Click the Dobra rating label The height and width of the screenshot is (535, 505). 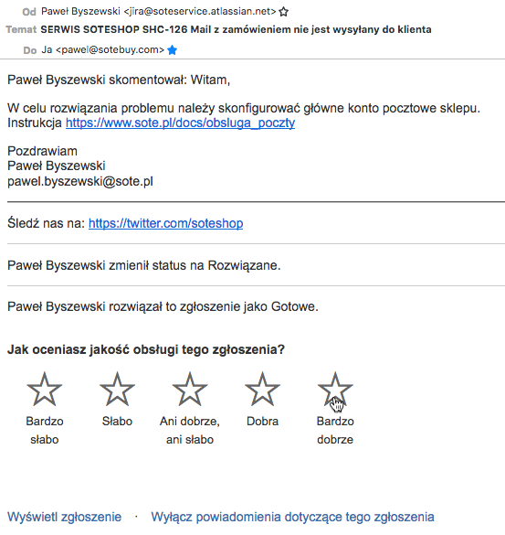click(262, 422)
